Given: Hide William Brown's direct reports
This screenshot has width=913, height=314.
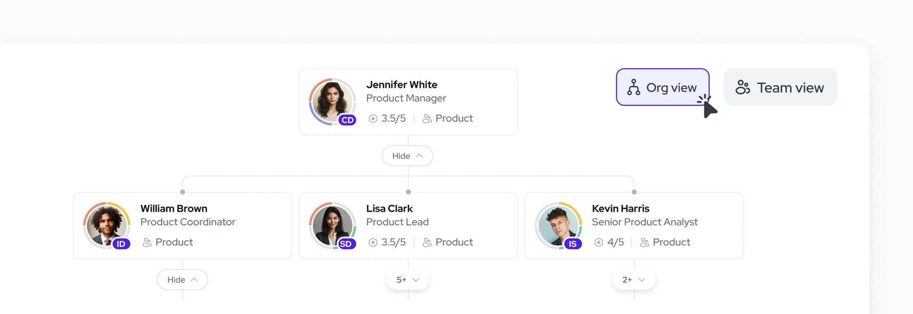Looking at the screenshot, I should pos(182,280).
